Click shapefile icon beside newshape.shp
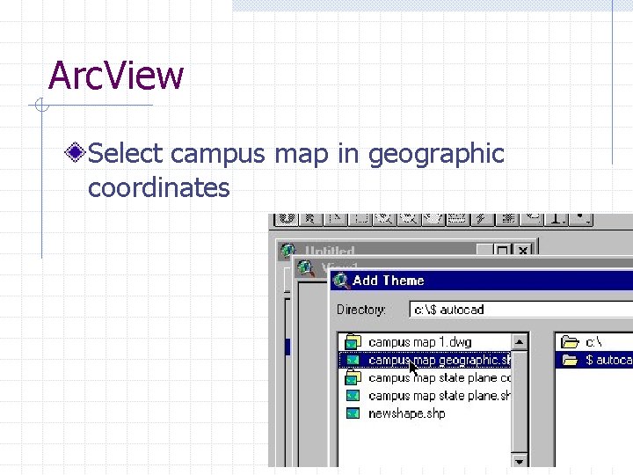Image resolution: width=633 pixels, height=475 pixels. tap(353, 413)
